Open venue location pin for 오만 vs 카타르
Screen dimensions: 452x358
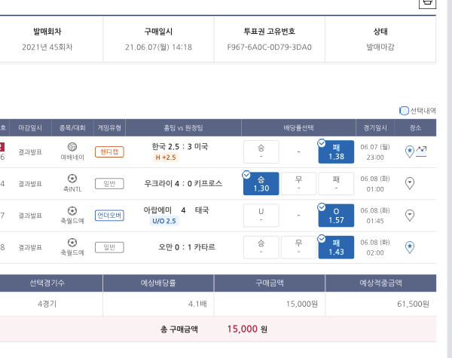[410, 246]
